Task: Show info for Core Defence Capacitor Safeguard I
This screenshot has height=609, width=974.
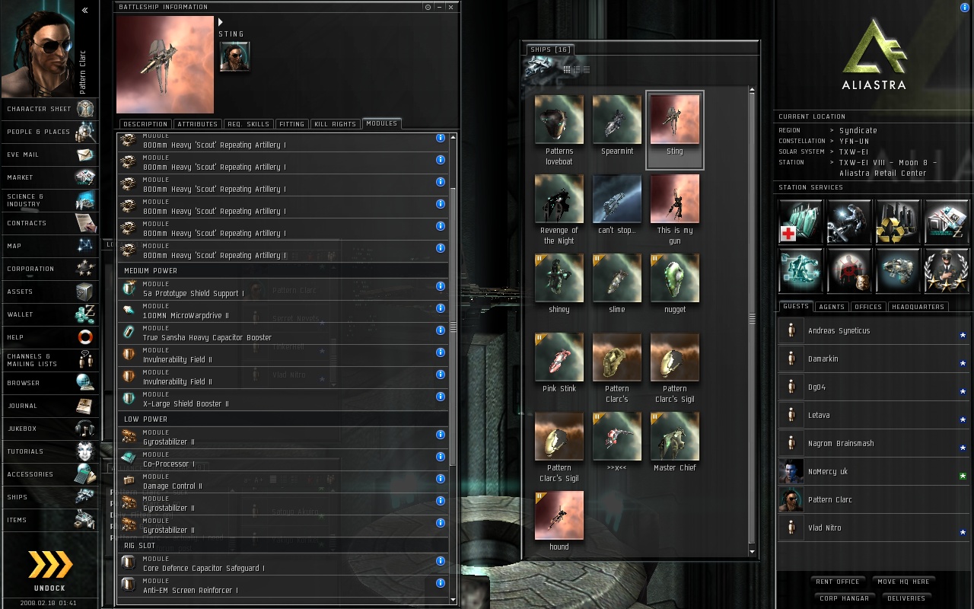Action: pyautogui.click(x=441, y=561)
